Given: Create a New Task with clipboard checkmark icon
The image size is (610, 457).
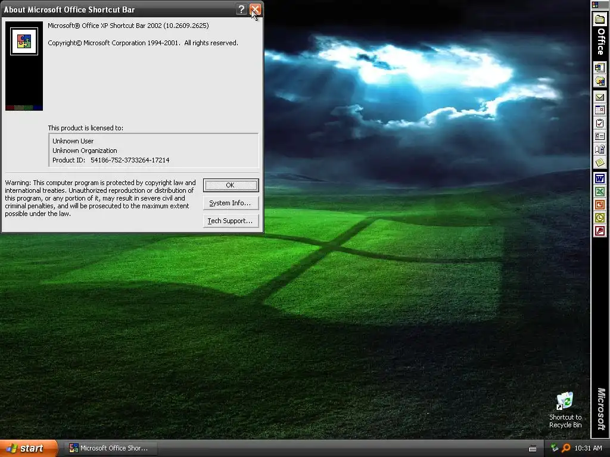Looking at the screenshot, I should pyautogui.click(x=599, y=123).
